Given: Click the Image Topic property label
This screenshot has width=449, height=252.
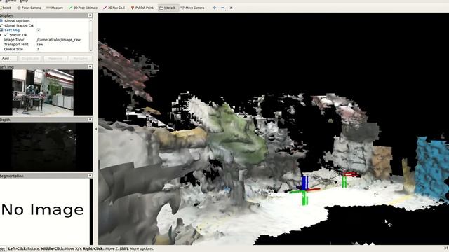Looking at the screenshot, I should 14,40.
